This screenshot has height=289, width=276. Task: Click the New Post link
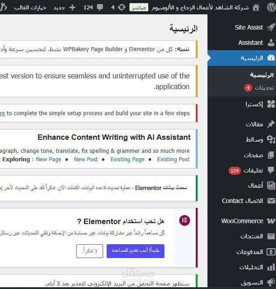point(86,159)
